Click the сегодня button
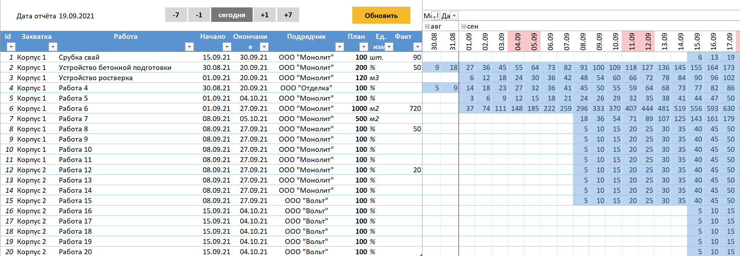 232,15
